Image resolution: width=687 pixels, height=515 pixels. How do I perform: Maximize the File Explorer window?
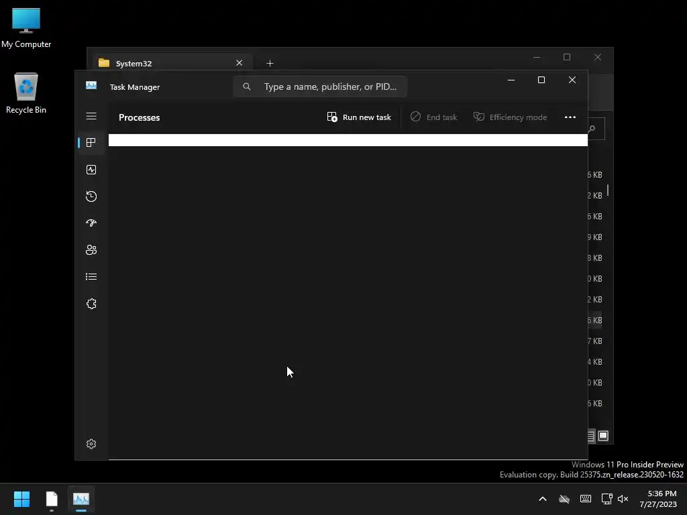click(567, 57)
